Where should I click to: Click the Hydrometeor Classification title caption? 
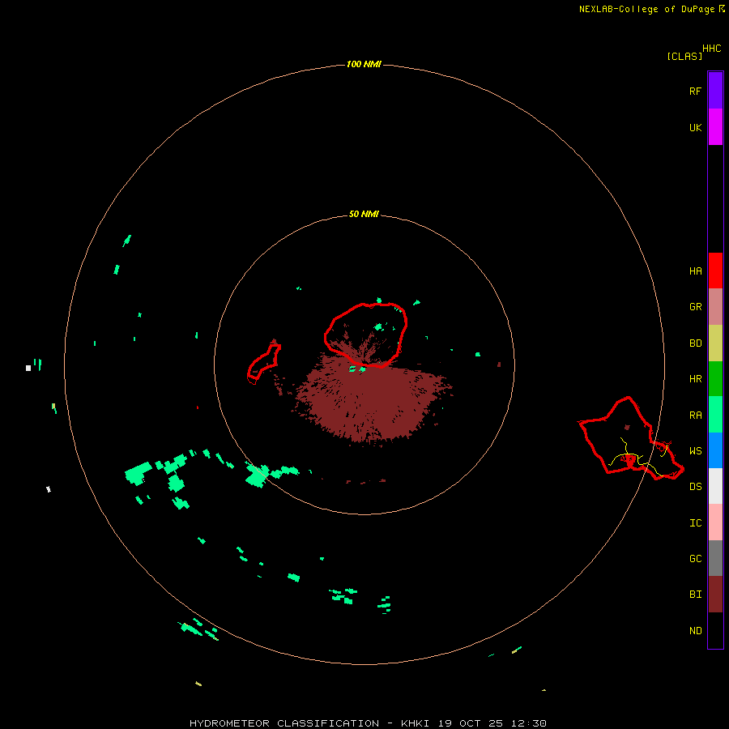click(x=367, y=723)
